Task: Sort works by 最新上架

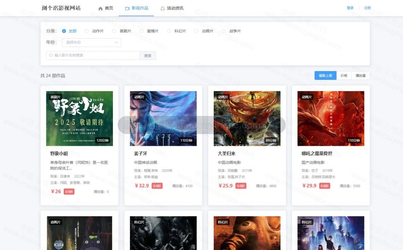Action: point(325,75)
